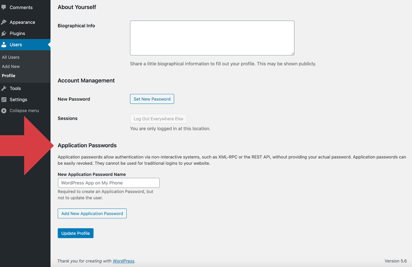Image resolution: width=412 pixels, height=267 pixels.
Task: Click the About Yourself heading
Action: [77, 7]
